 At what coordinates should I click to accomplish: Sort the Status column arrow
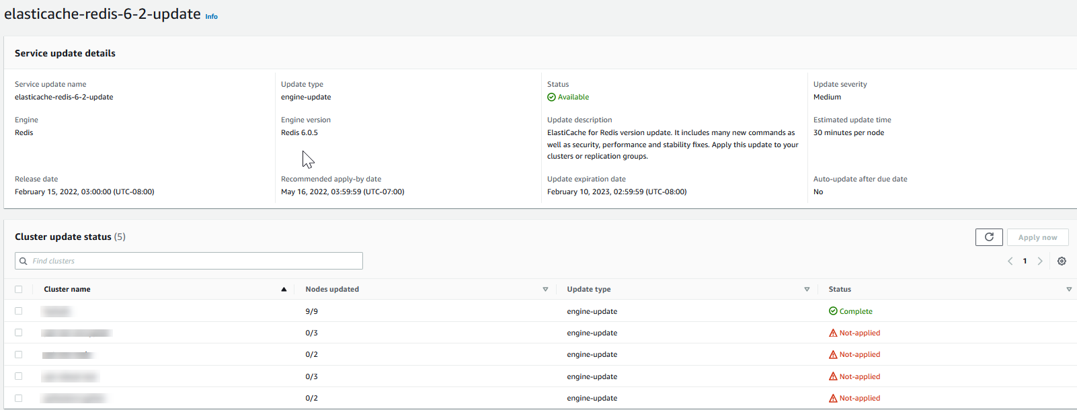(1069, 290)
